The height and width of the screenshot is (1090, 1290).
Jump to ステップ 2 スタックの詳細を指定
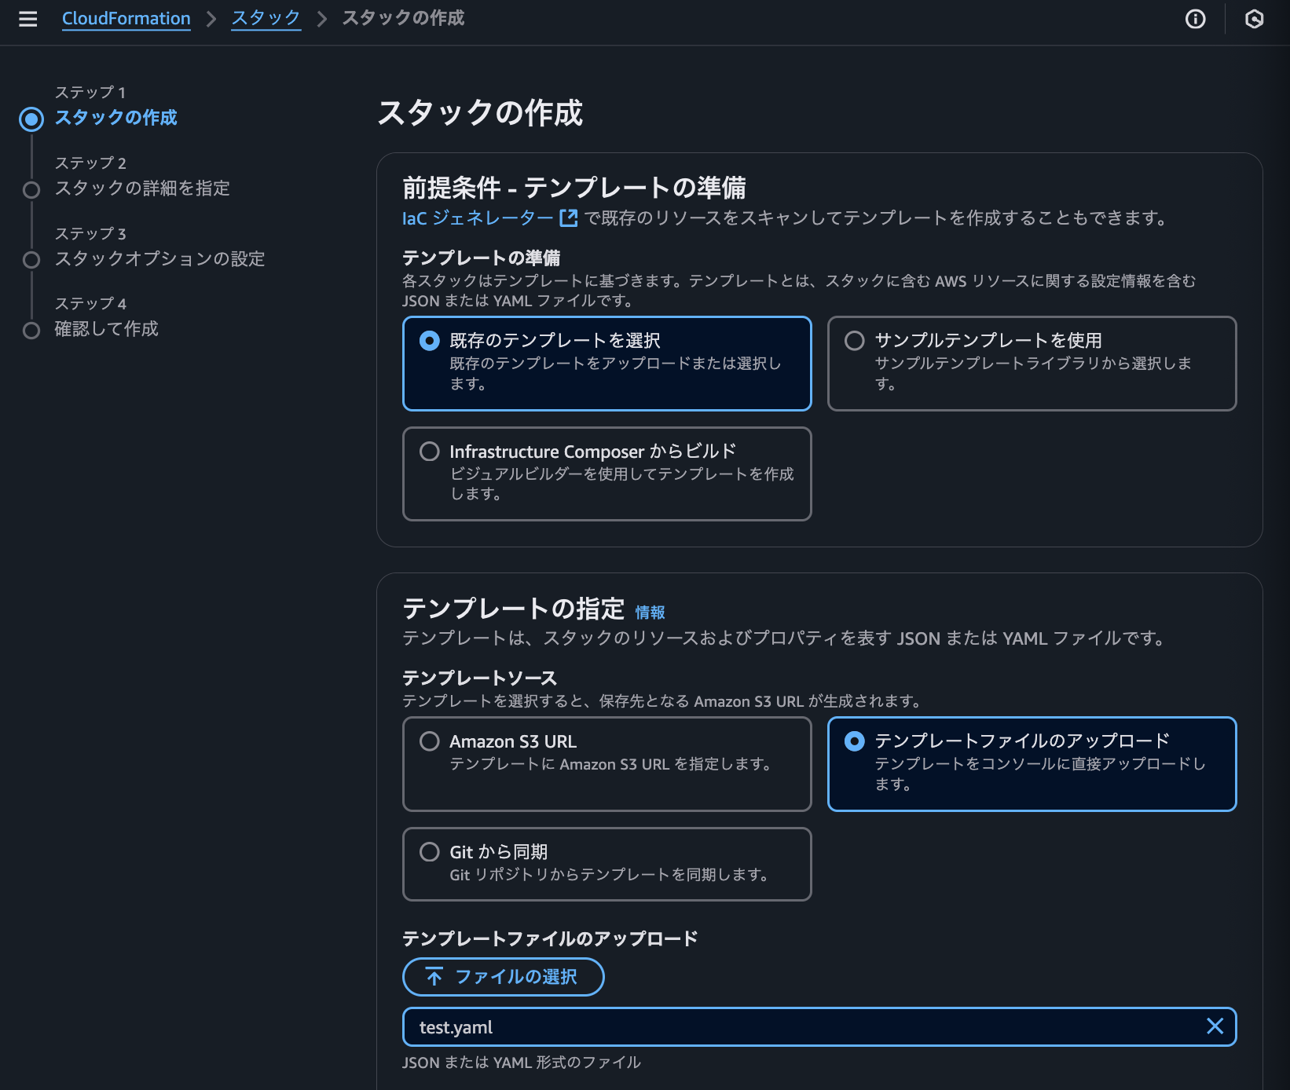(x=142, y=188)
